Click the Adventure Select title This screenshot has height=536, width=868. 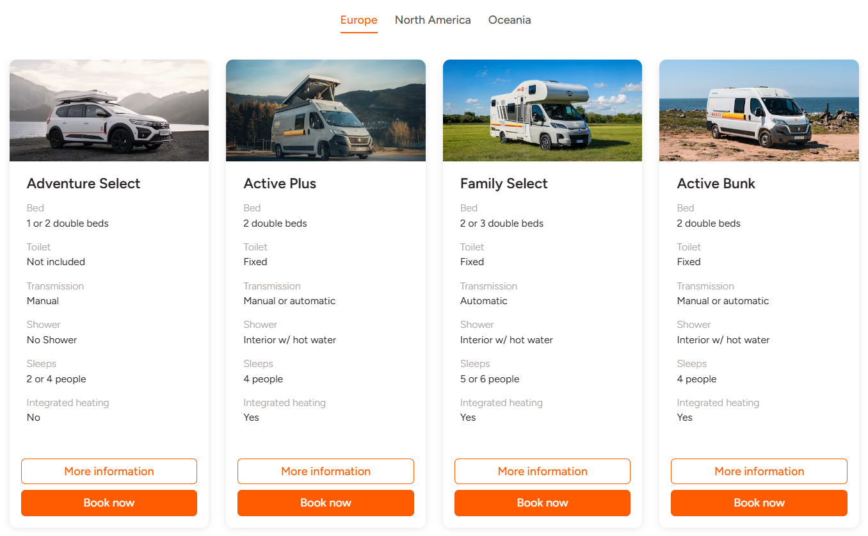(x=83, y=184)
